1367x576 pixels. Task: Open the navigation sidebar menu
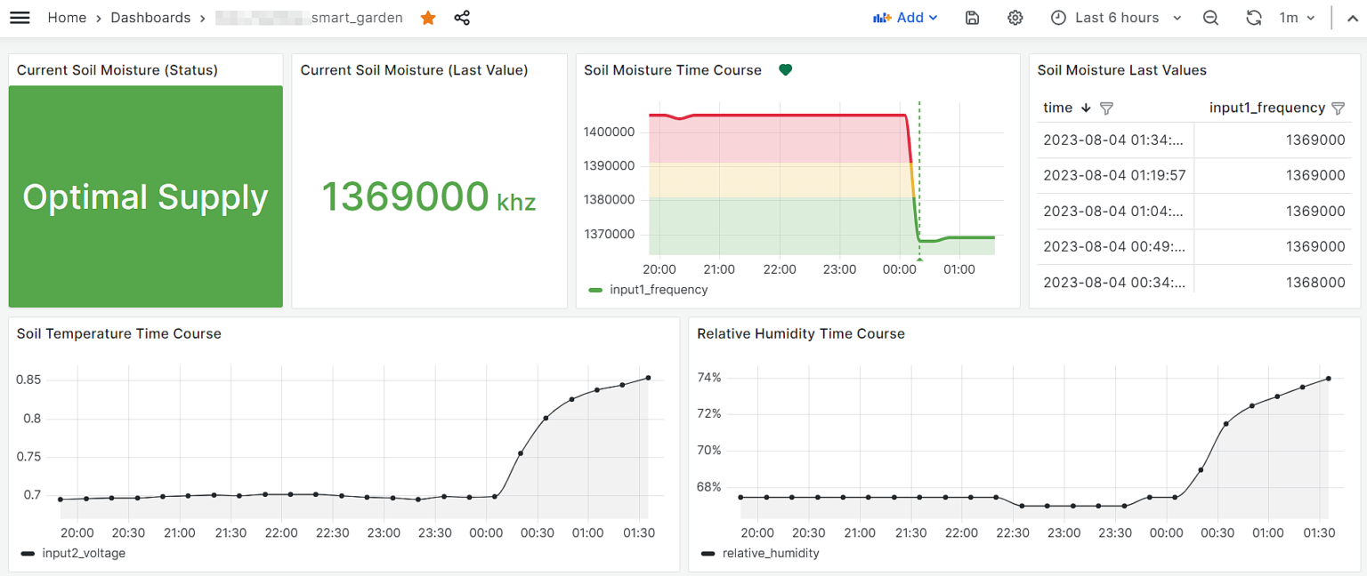[20, 17]
